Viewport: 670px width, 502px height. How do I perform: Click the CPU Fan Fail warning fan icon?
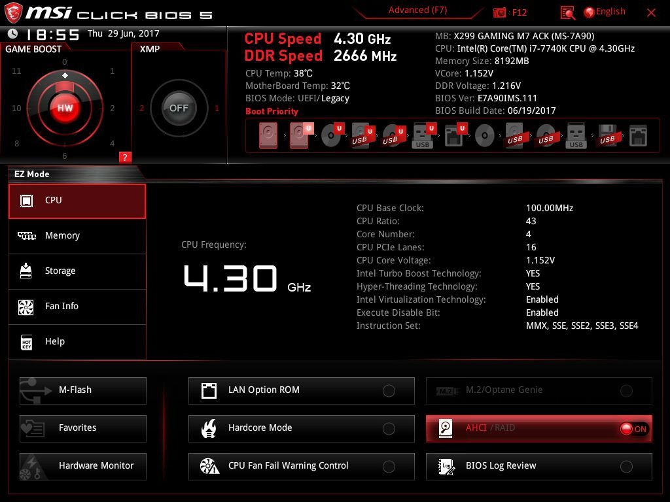coord(209,467)
